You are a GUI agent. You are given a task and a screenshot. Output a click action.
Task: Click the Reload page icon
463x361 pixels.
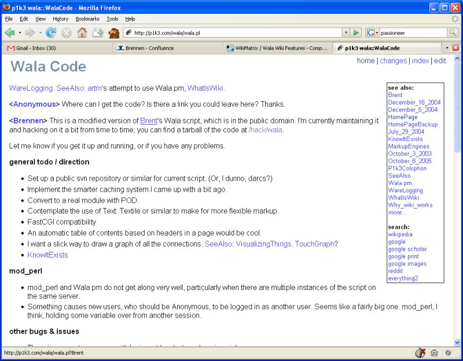coord(51,33)
